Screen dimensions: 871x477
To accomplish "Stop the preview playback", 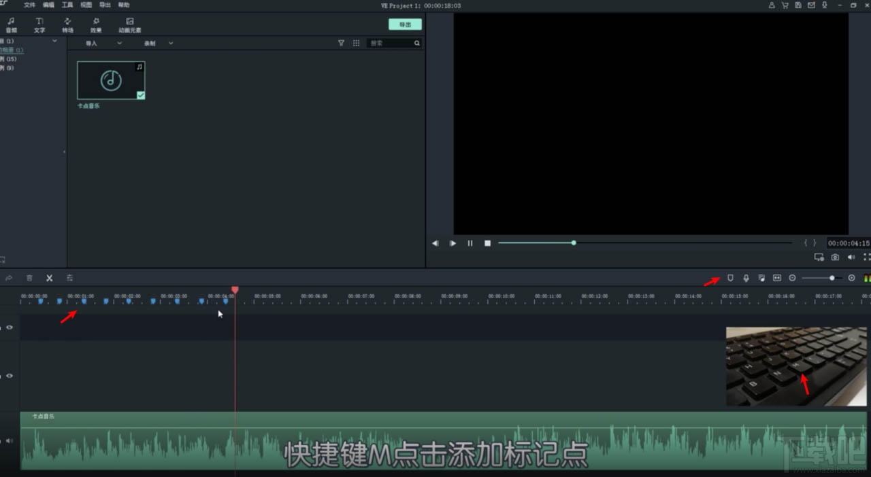I will point(487,243).
